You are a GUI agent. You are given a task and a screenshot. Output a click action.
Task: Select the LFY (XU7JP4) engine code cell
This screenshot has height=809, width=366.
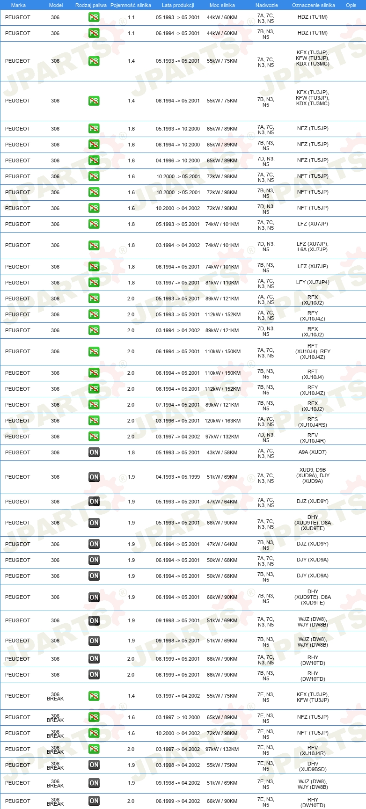pos(313,283)
